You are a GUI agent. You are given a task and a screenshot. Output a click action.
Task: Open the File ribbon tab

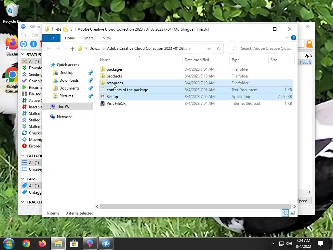click(x=51, y=38)
